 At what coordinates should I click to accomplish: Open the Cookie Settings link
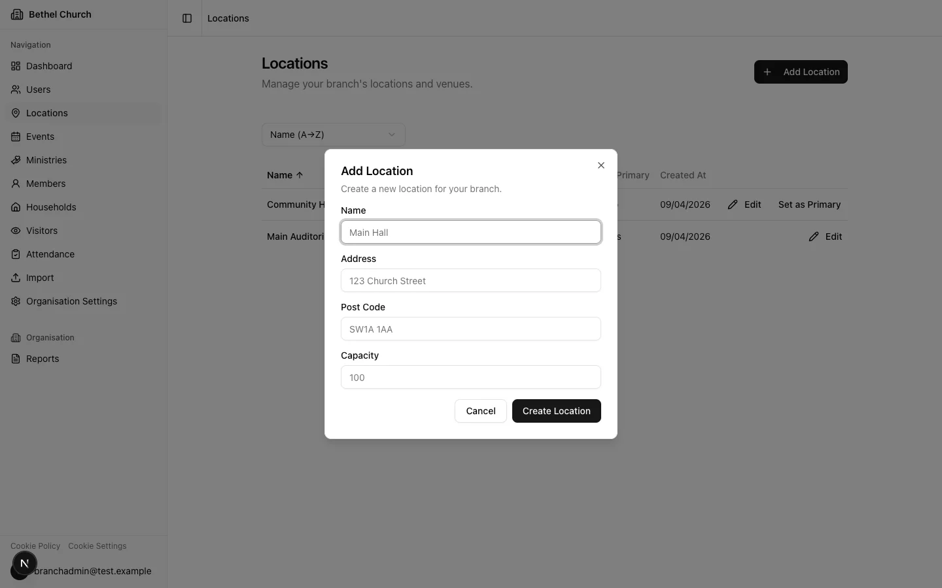(97, 546)
